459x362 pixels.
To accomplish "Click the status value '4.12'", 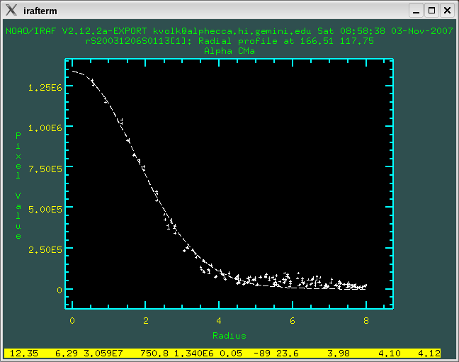I will [x=429, y=353].
